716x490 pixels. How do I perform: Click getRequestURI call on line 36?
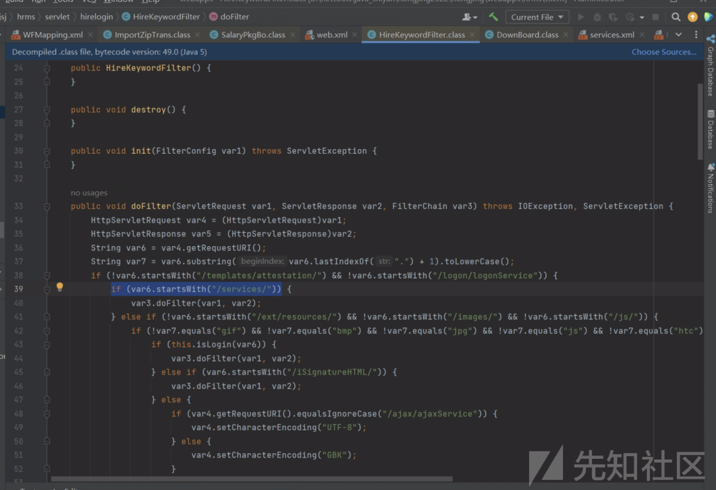pyautogui.click(x=221, y=248)
